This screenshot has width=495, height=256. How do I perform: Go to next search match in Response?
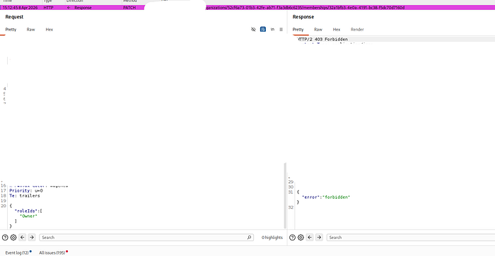[x=319, y=238]
